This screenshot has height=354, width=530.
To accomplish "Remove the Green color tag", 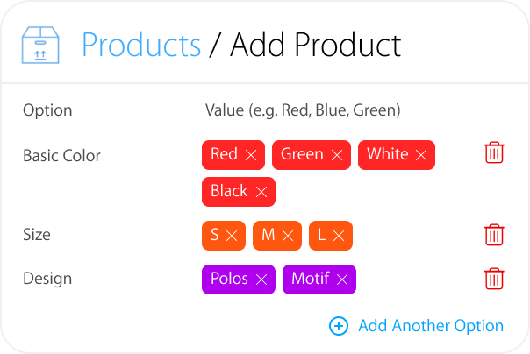I will point(337,155).
